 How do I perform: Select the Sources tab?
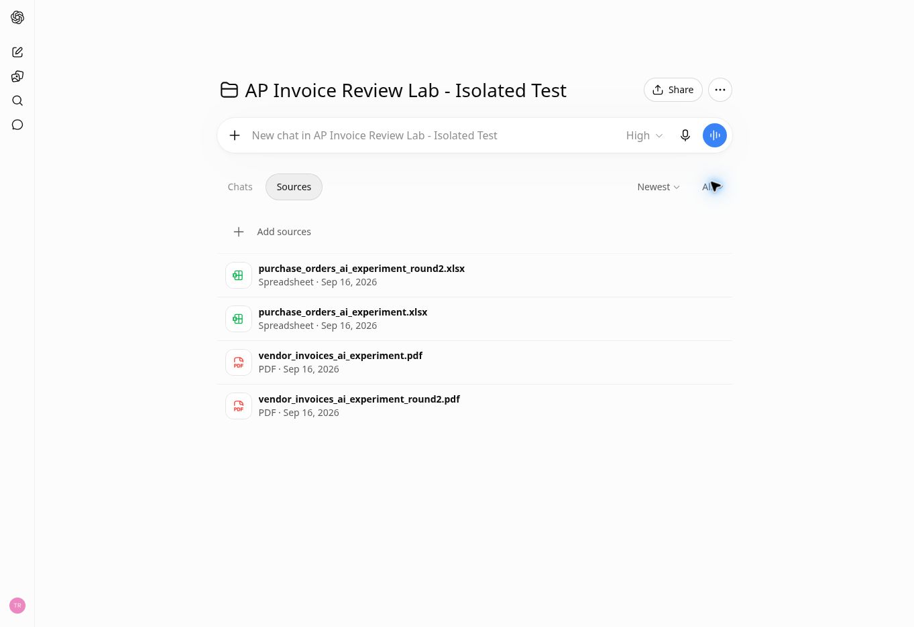[x=294, y=187]
